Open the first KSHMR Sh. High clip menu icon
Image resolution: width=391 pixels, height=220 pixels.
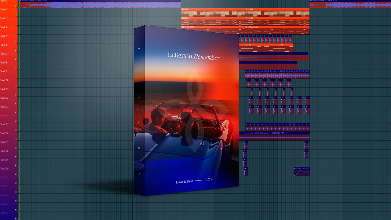(x=246, y=71)
